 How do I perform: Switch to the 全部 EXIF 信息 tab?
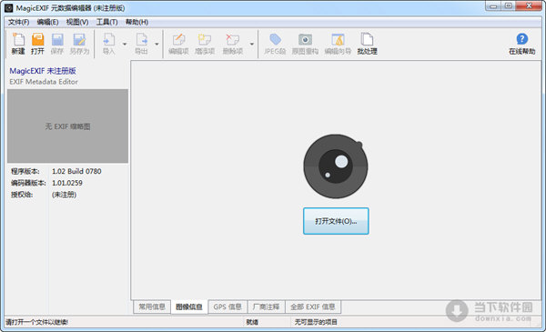click(x=313, y=307)
